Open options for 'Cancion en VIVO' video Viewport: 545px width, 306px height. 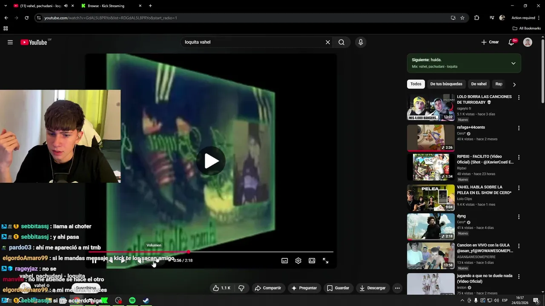[x=519, y=246]
